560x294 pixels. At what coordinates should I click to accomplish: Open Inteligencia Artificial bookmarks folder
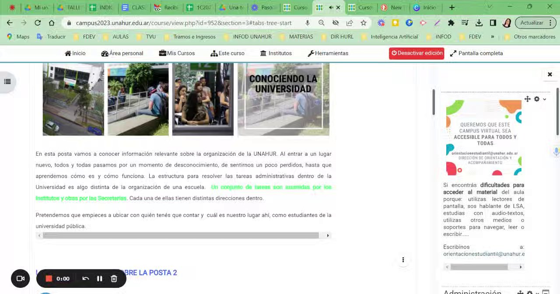389,37
